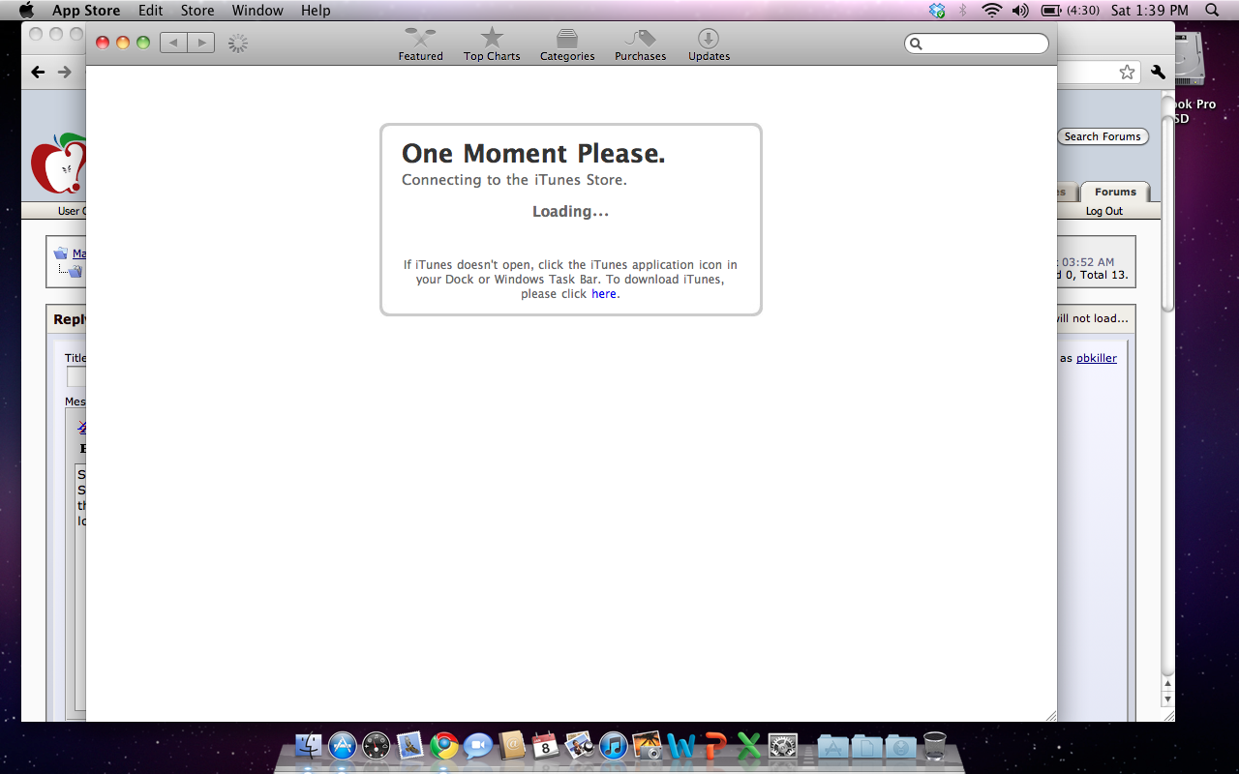
Task: Open Preview from the Dock
Action: tap(580, 746)
